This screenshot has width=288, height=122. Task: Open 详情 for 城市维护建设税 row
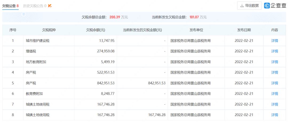275,41
